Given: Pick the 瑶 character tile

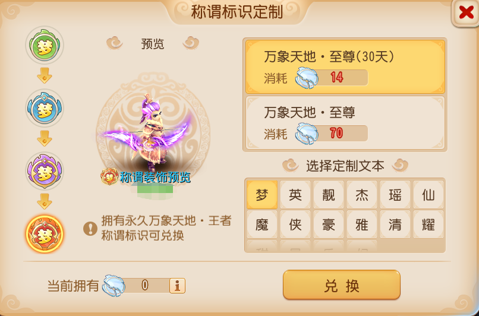Looking at the screenshot, I should (x=395, y=194).
